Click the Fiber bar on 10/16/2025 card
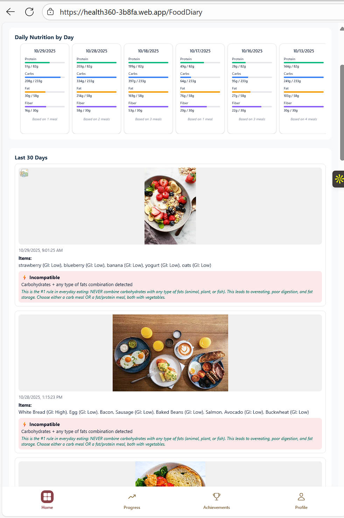This screenshot has width=344, height=518. [x=252, y=107]
